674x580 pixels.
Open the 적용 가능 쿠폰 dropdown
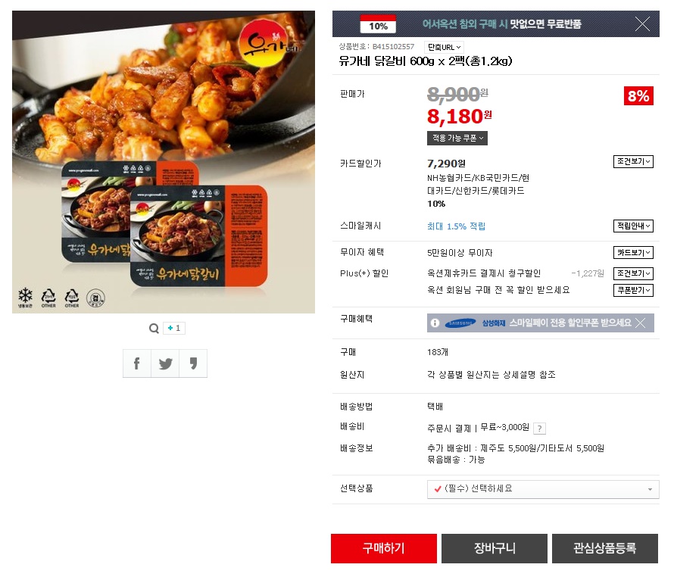point(457,139)
